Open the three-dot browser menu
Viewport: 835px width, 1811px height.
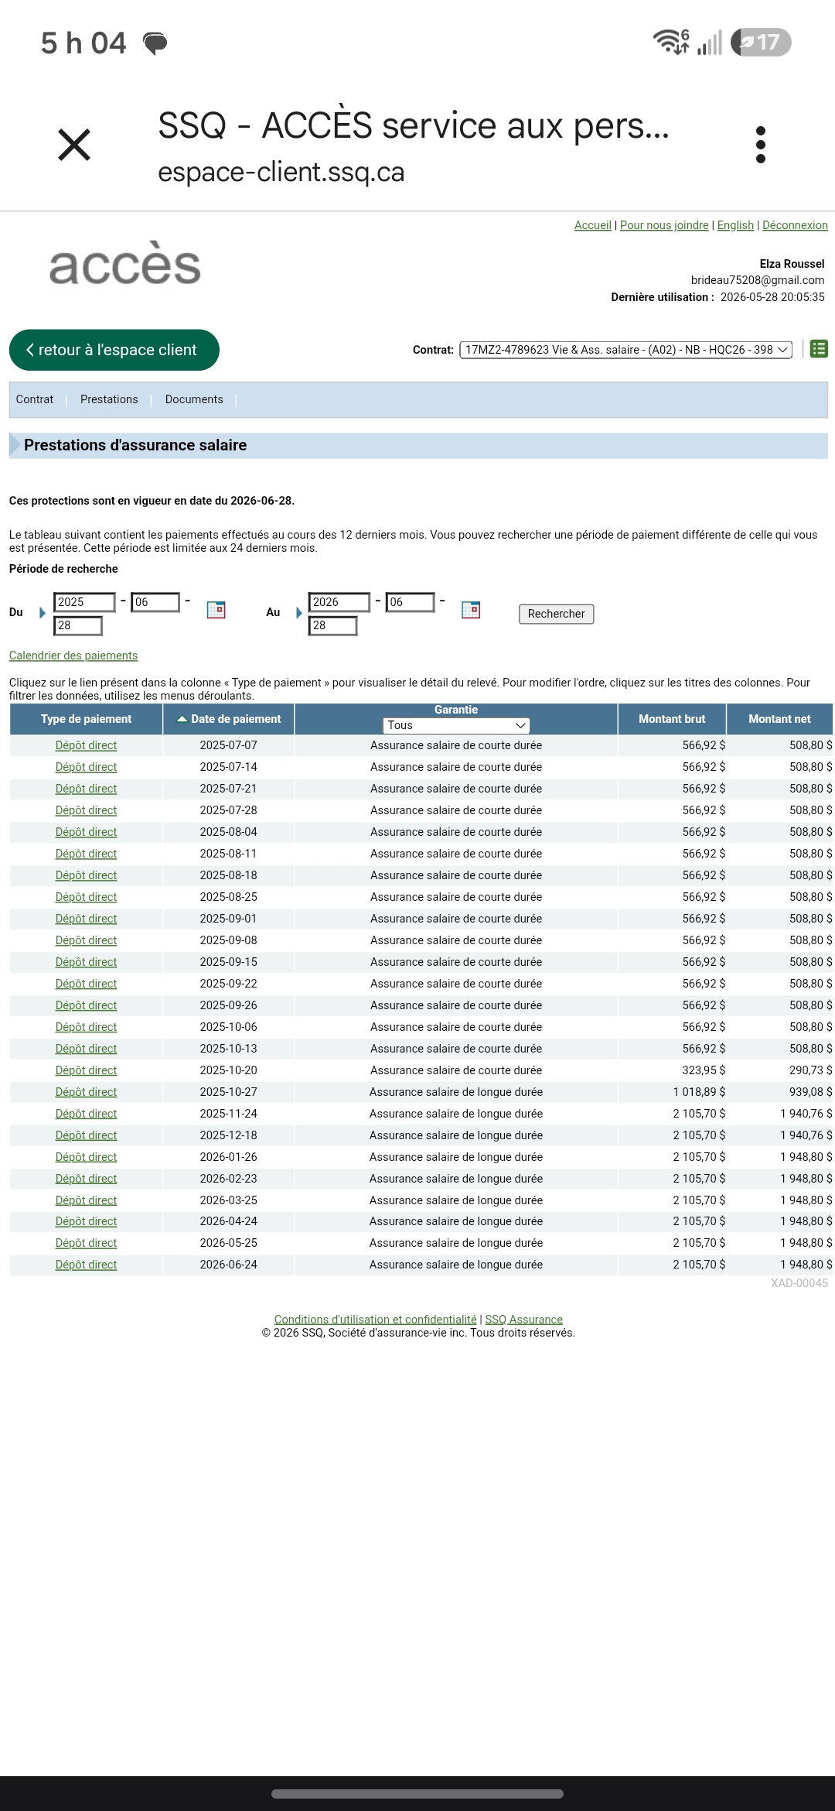tap(761, 145)
